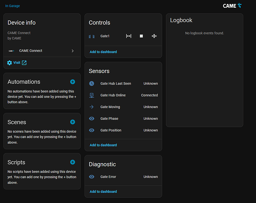The width and height of the screenshot is (256, 203).
Task: Open the Gate1 cover
Action: click(129, 36)
